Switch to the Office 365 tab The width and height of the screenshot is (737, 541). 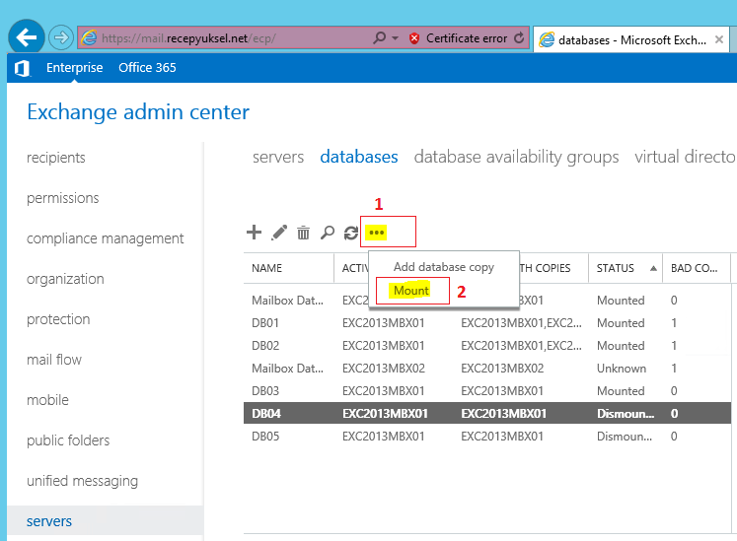click(147, 68)
